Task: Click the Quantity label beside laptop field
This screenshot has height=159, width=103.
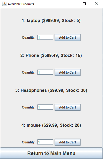Action: point(29,38)
